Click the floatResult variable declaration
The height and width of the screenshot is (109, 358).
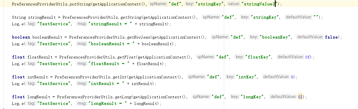click(40, 57)
